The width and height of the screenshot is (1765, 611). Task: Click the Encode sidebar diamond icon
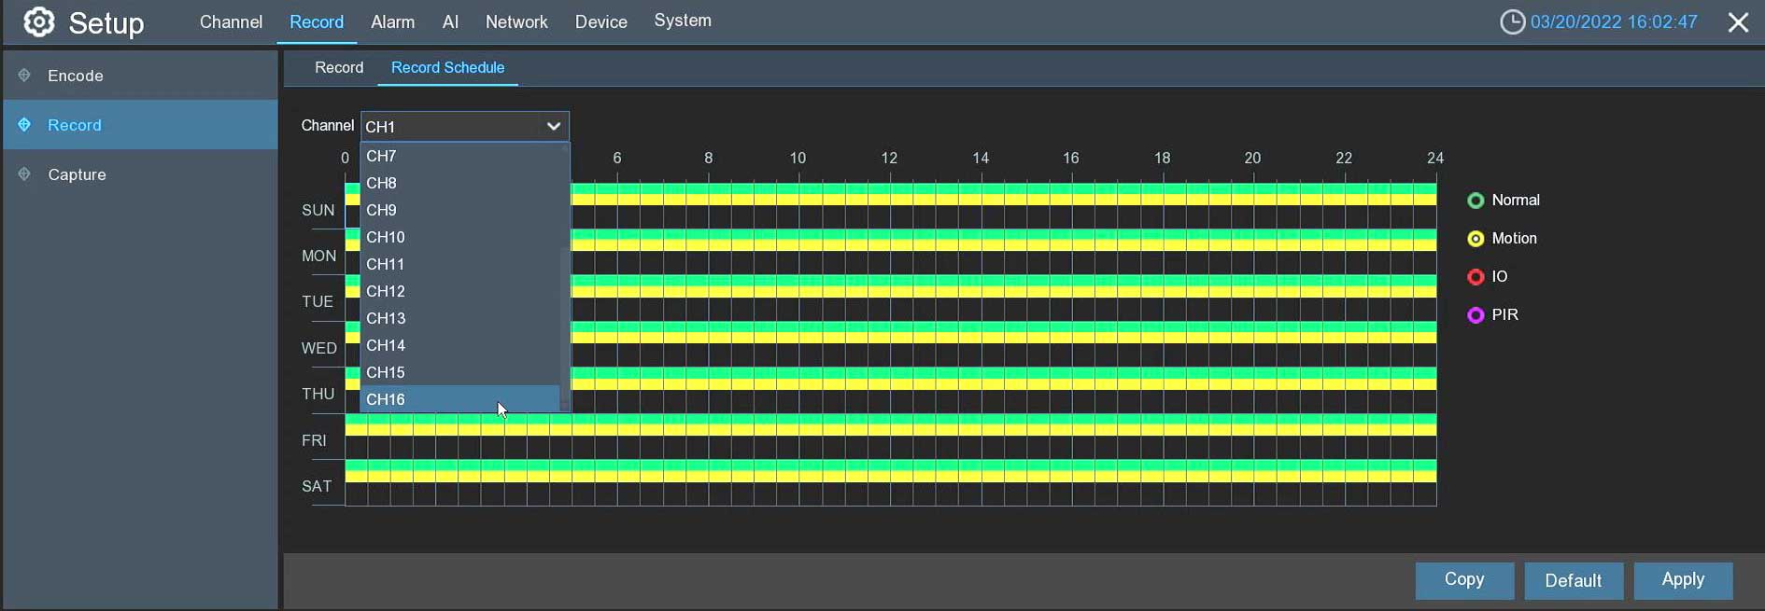click(24, 75)
